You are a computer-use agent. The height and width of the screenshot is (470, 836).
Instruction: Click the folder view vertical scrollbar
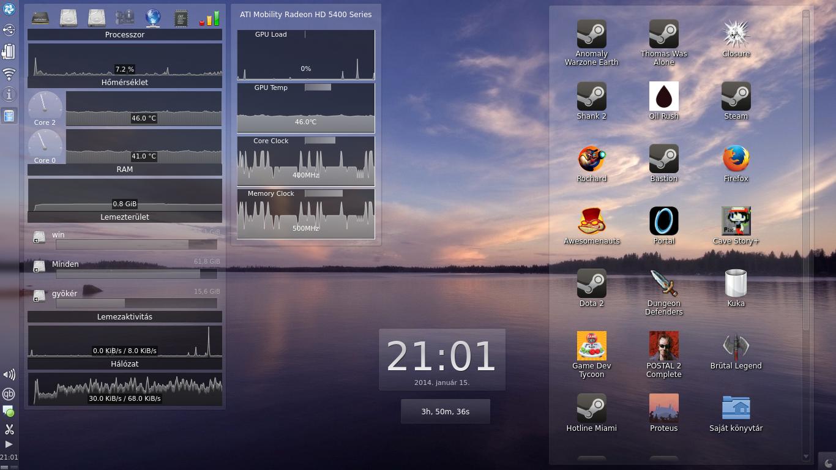pos(806,171)
